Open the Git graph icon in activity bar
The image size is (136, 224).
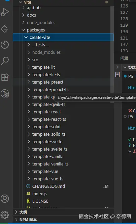[x=5, y=93]
